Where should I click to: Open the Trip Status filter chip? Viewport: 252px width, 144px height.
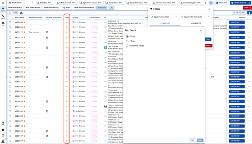(66, 8)
